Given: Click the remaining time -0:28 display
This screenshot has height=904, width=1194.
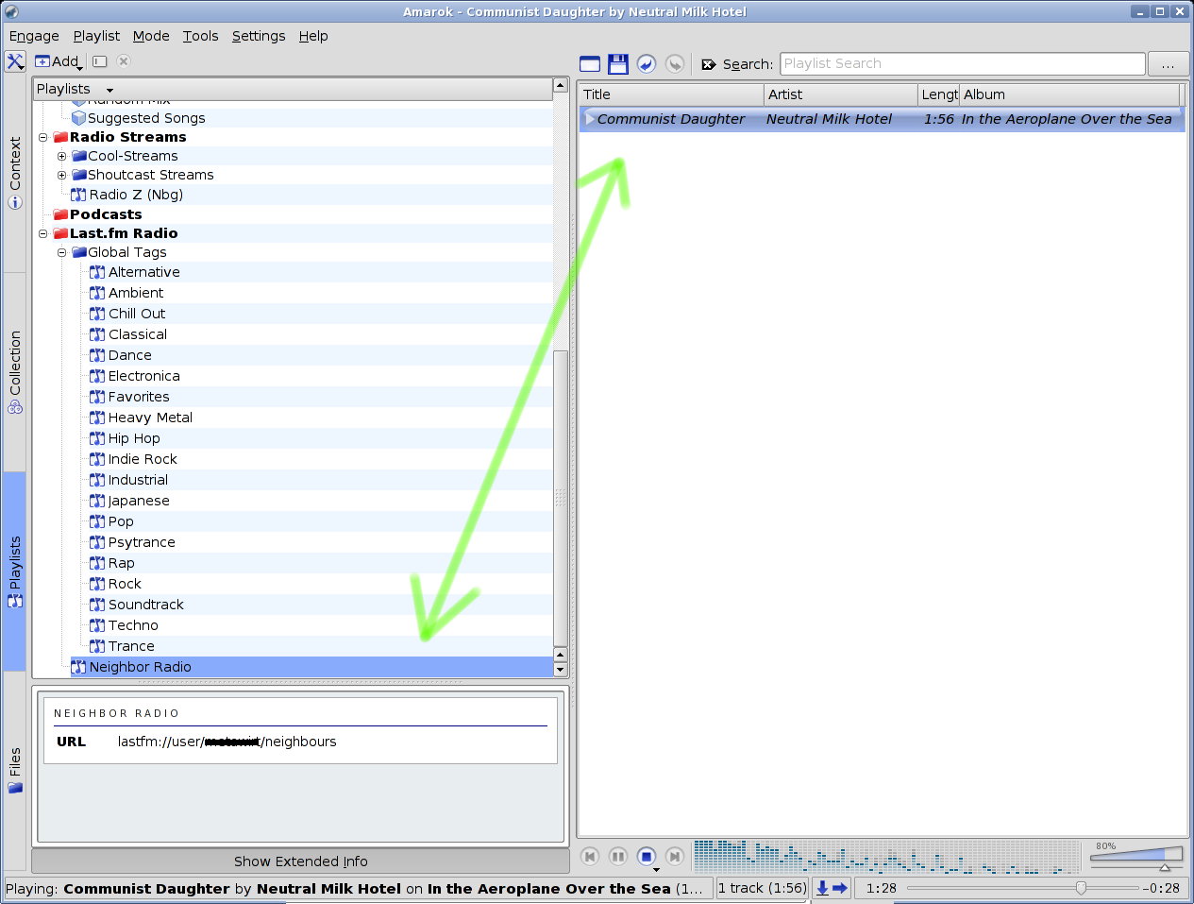Looking at the screenshot, I should (1161, 888).
